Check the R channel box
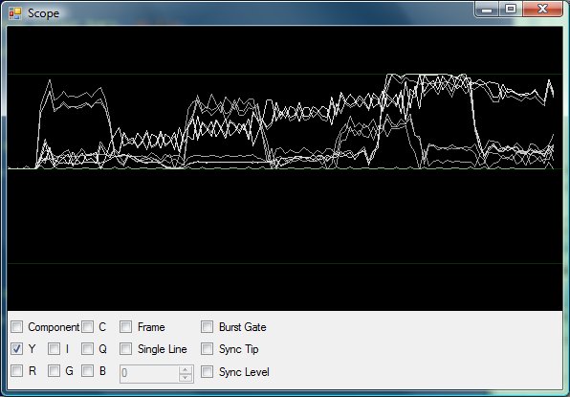The height and width of the screenshot is (397, 570). click(16, 371)
